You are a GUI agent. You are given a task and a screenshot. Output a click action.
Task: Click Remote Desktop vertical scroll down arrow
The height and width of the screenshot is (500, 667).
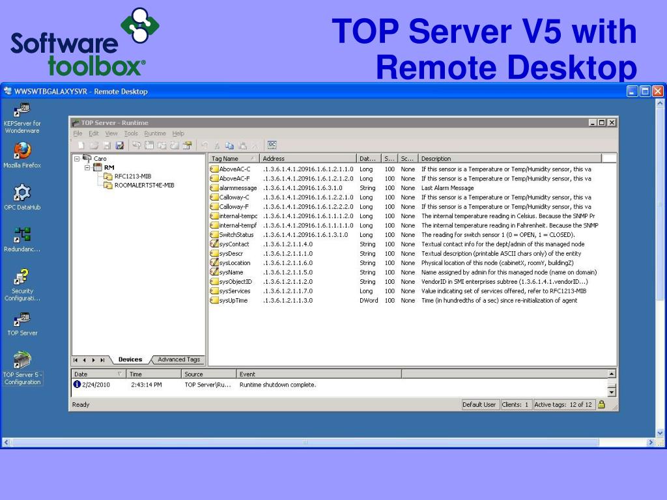[x=660, y=433]
